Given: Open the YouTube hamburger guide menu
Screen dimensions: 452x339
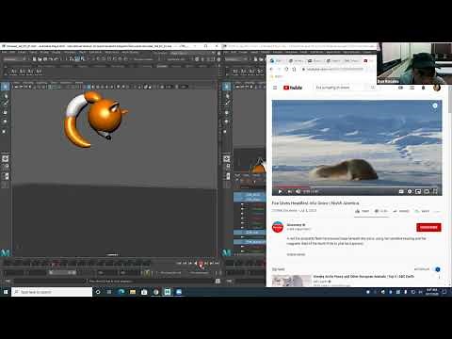Looking at the screenshot, I should point(275,88).
